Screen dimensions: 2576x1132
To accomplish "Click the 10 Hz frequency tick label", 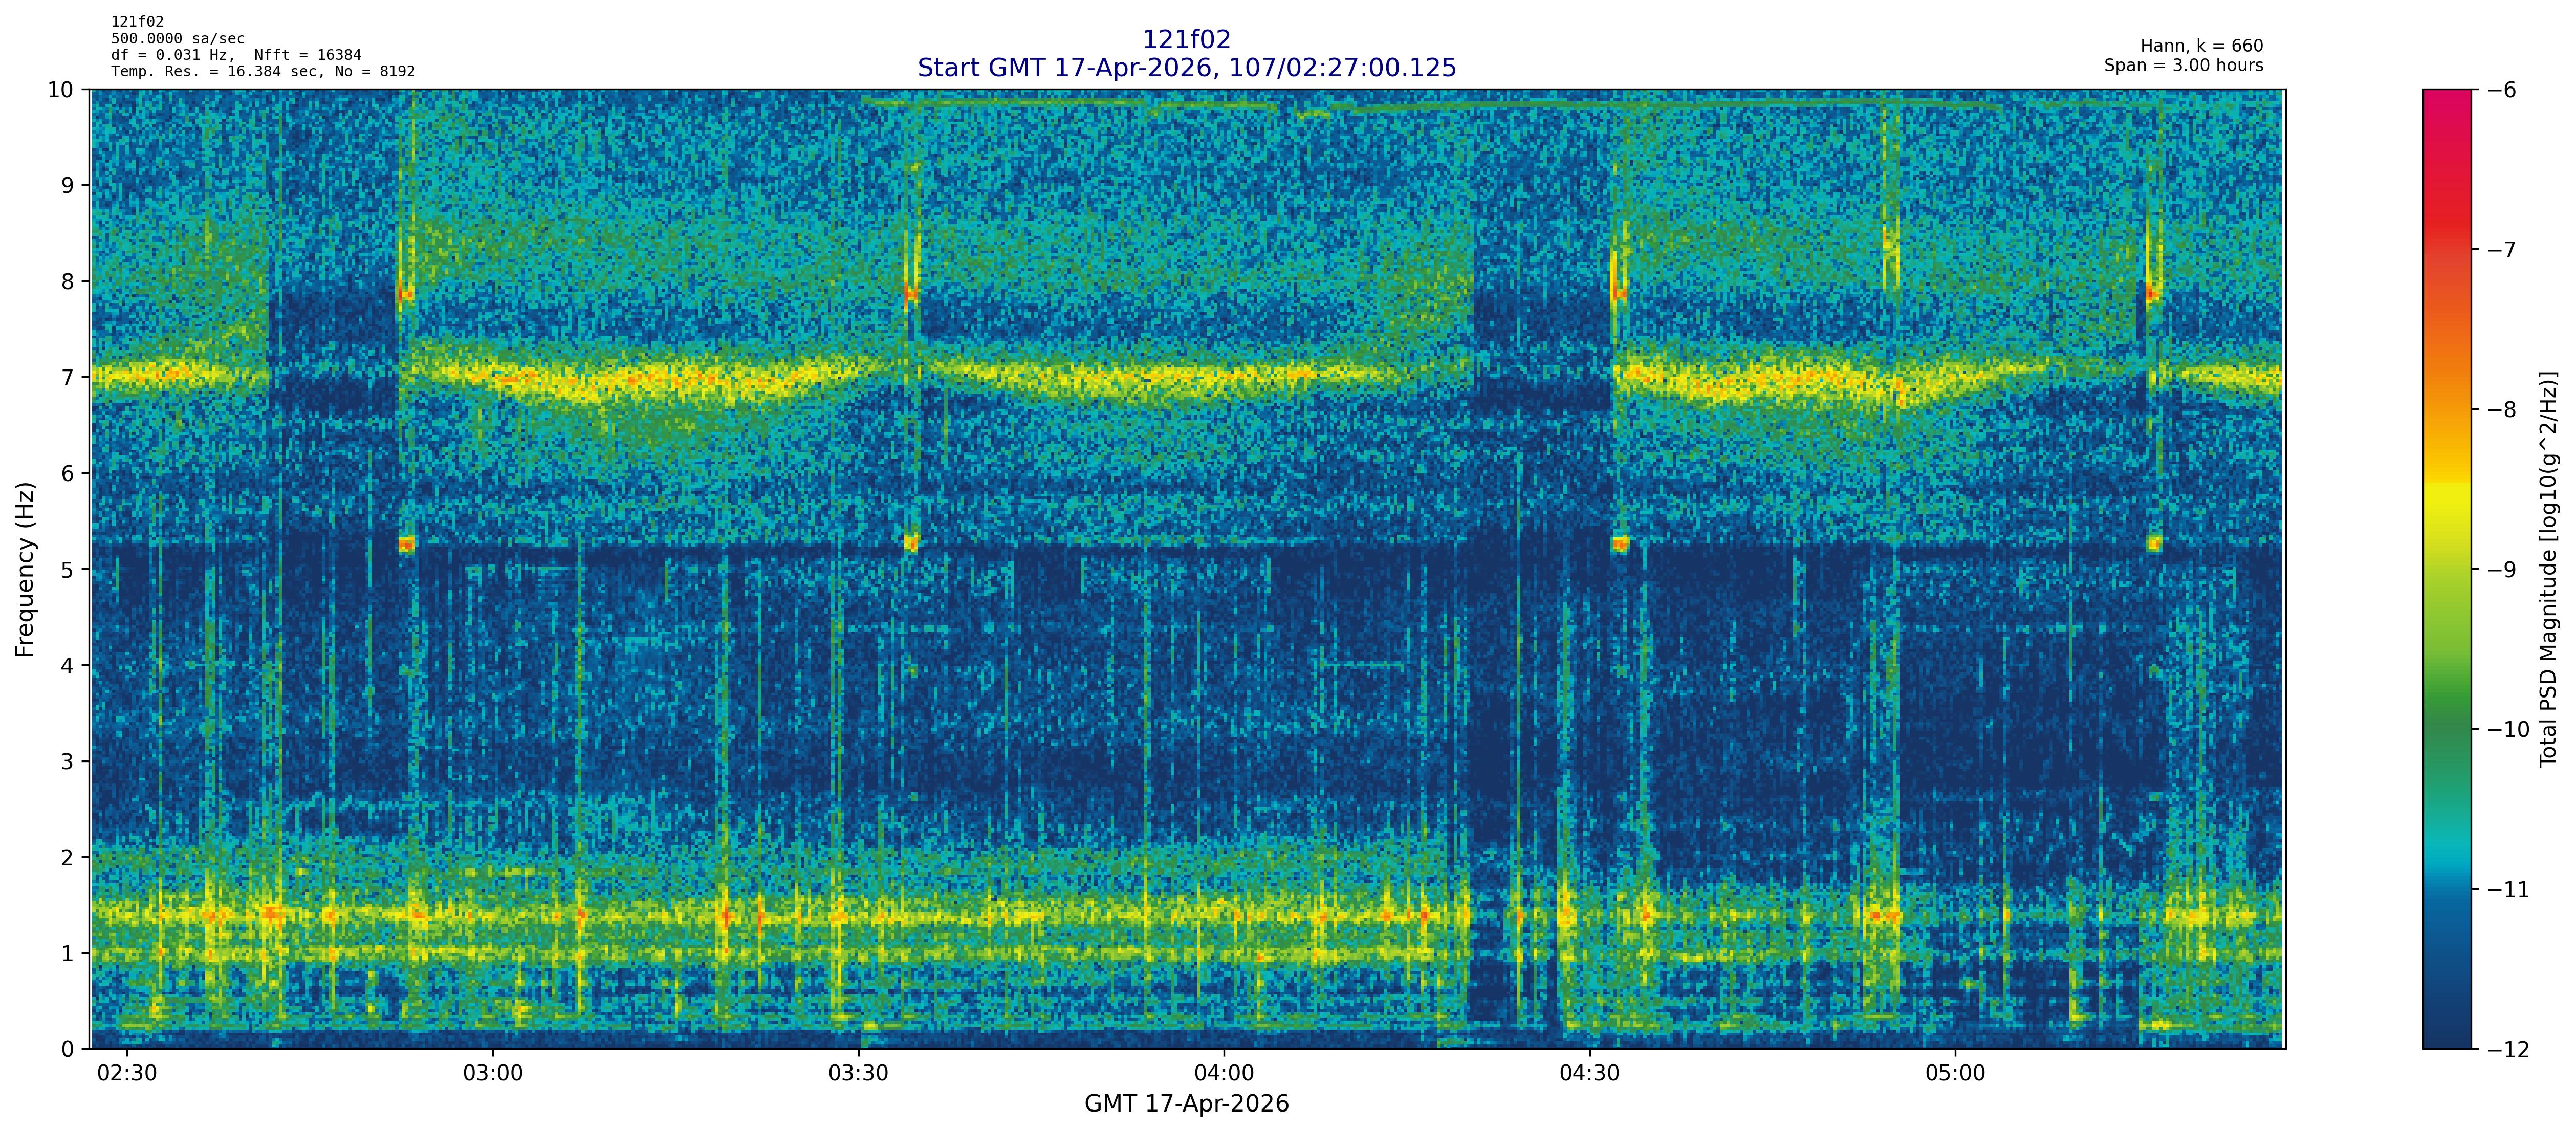I will (x=61, y=90).
